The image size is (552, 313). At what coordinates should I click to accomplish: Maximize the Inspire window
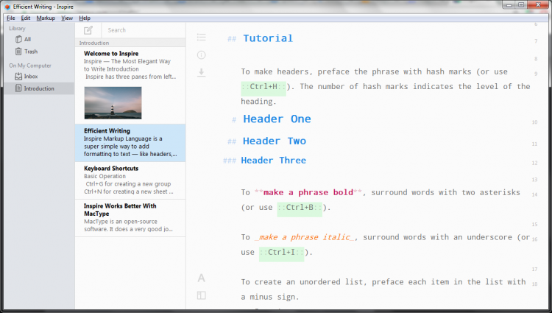521,5
